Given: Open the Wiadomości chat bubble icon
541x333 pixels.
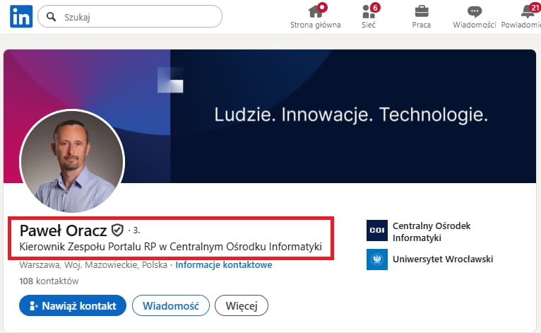Looking at the screenshot, I should pyautogui.click(x=475, y=11).
